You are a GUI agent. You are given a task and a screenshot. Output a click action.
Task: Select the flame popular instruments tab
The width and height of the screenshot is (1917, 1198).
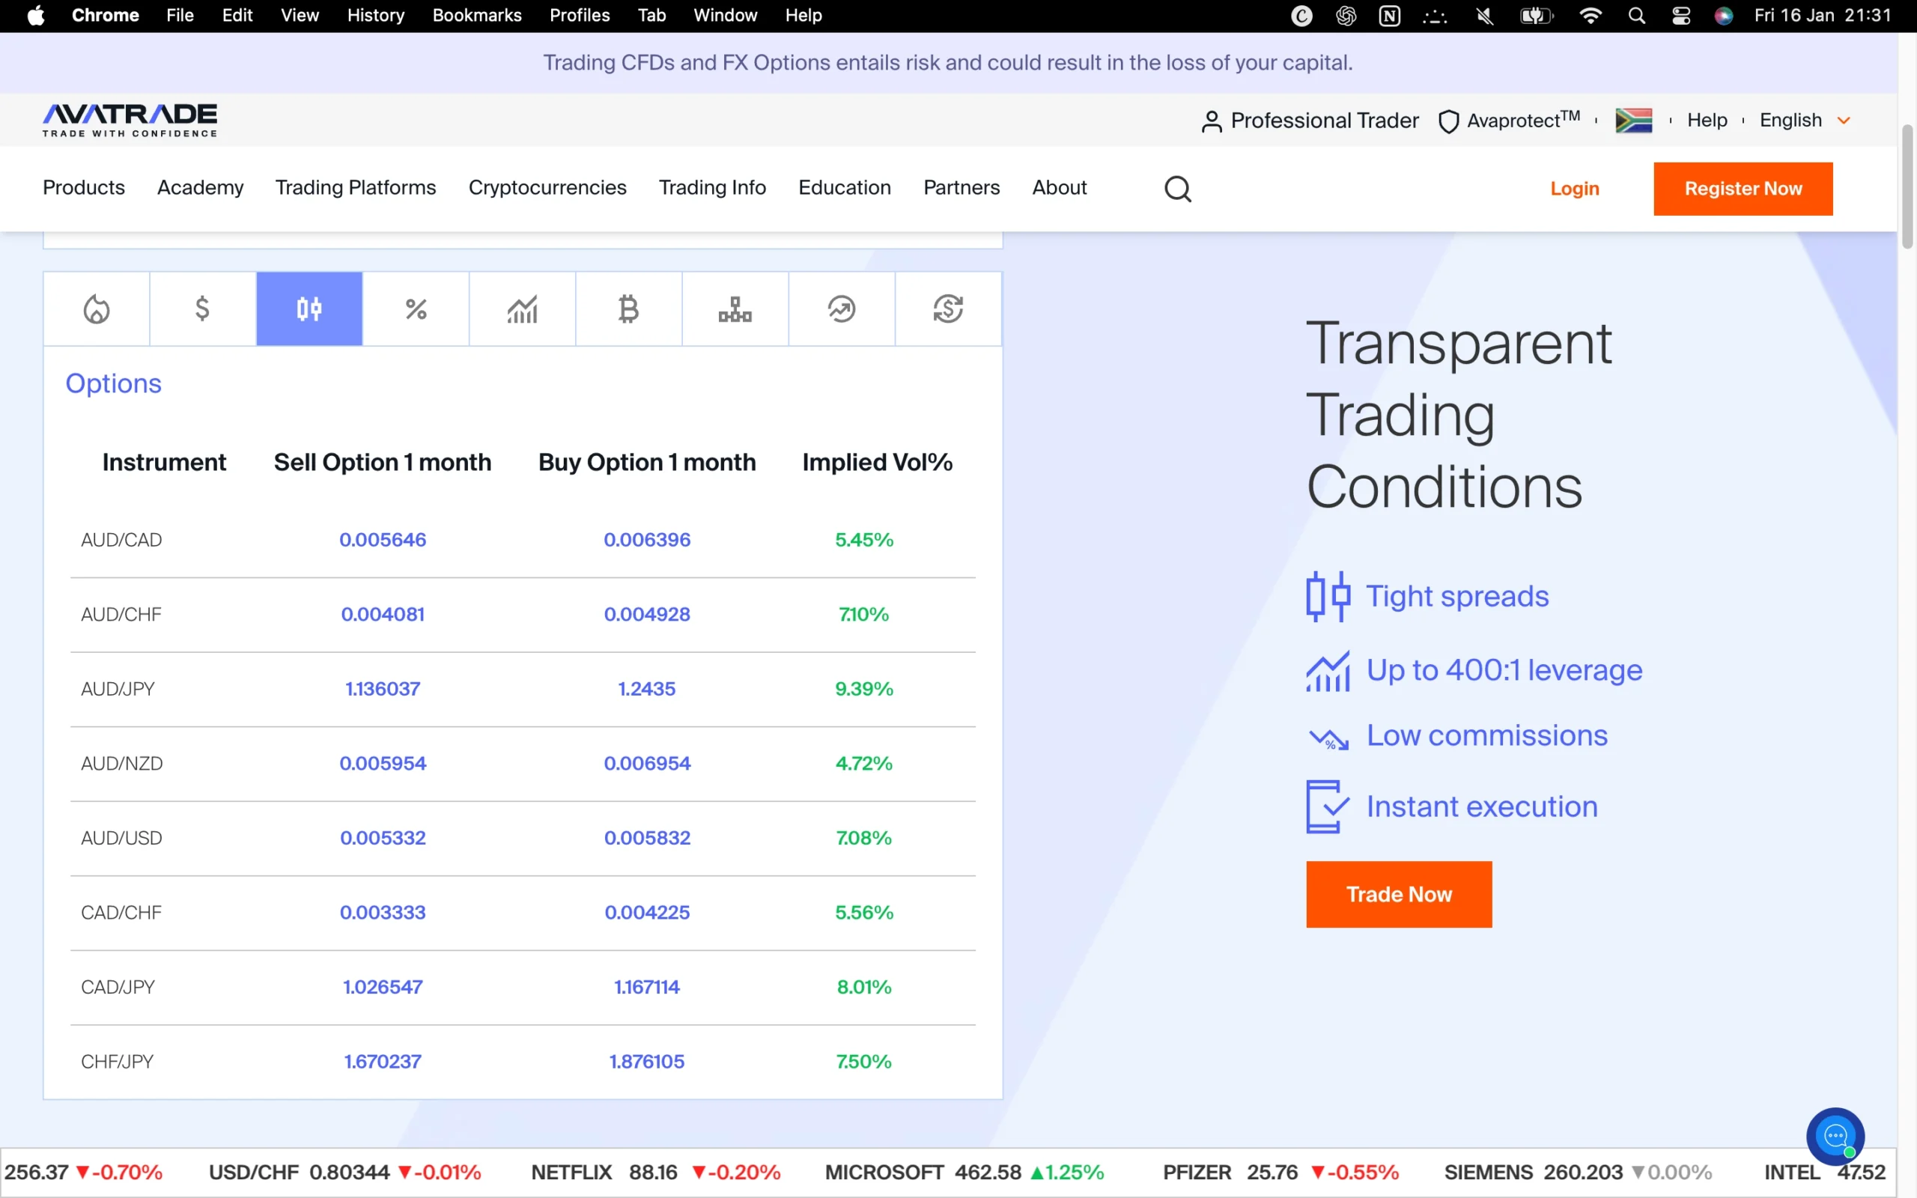point(97,308)
